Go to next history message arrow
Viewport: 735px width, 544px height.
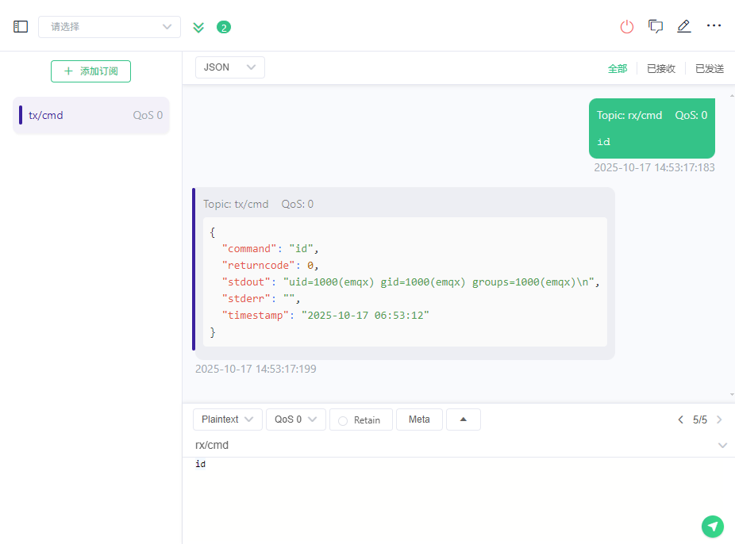tap(719, 419)
